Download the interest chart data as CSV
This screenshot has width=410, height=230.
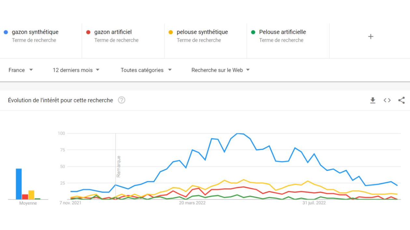pos(373,100)
